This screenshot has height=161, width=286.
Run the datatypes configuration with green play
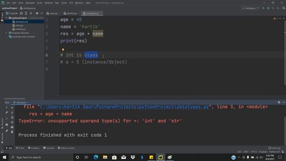click(x=263, y=8)
